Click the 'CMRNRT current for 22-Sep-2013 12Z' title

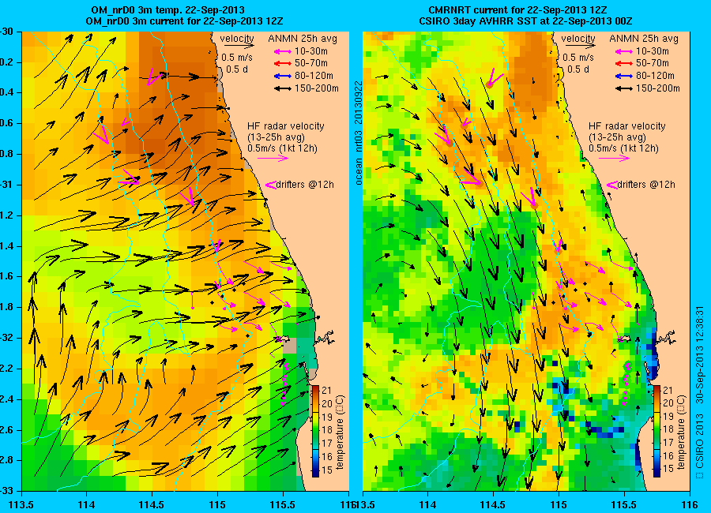pyautogui.click(x=519, y=10)
